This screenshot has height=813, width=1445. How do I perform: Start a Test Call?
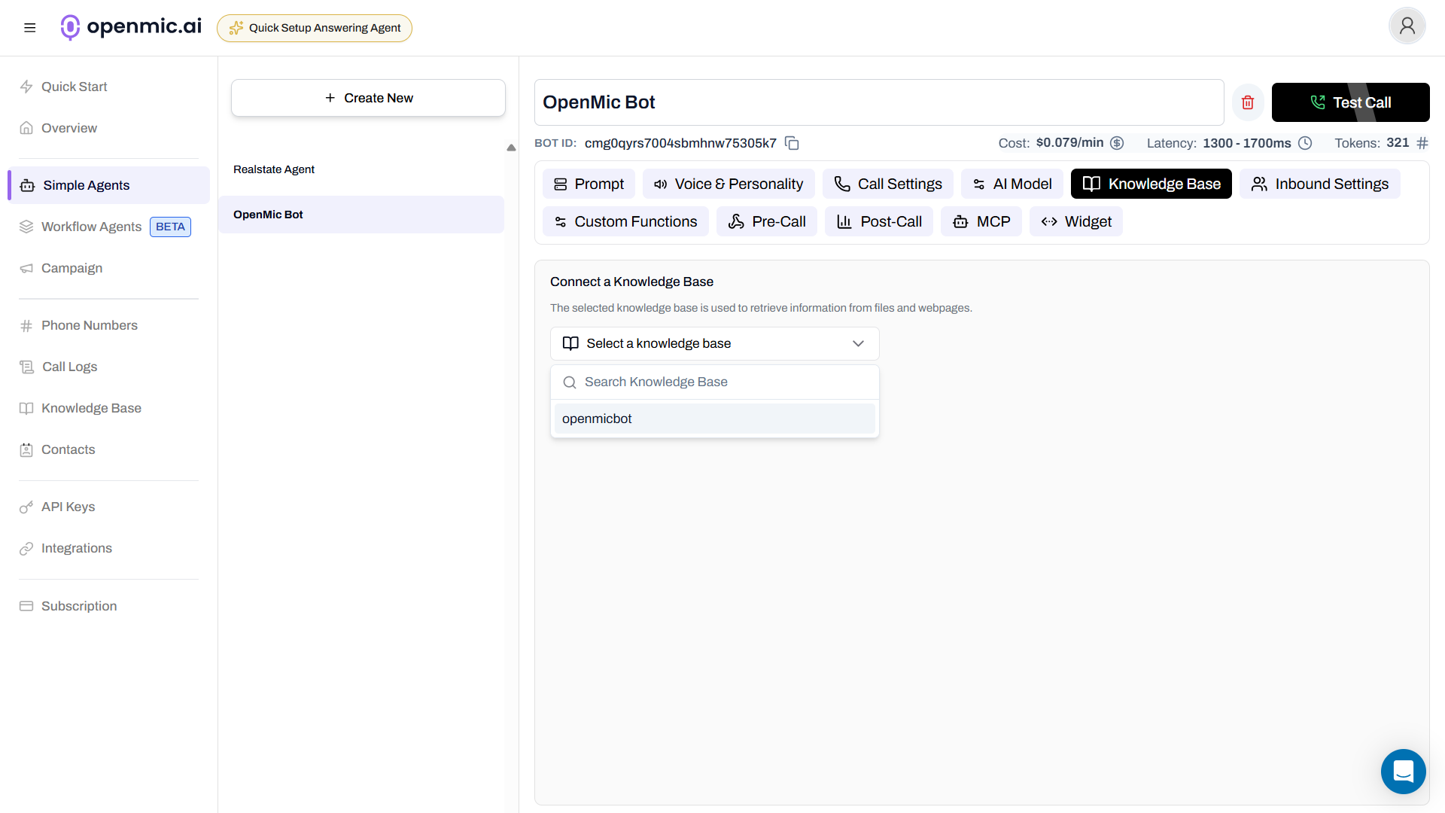1351,102
